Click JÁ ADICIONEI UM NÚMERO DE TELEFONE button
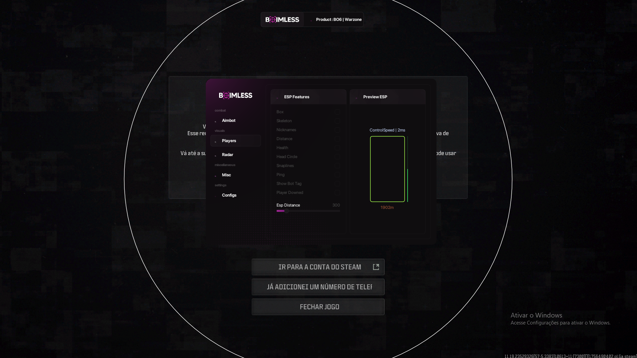This screenshot has width=637, height=358. point(318,287)
